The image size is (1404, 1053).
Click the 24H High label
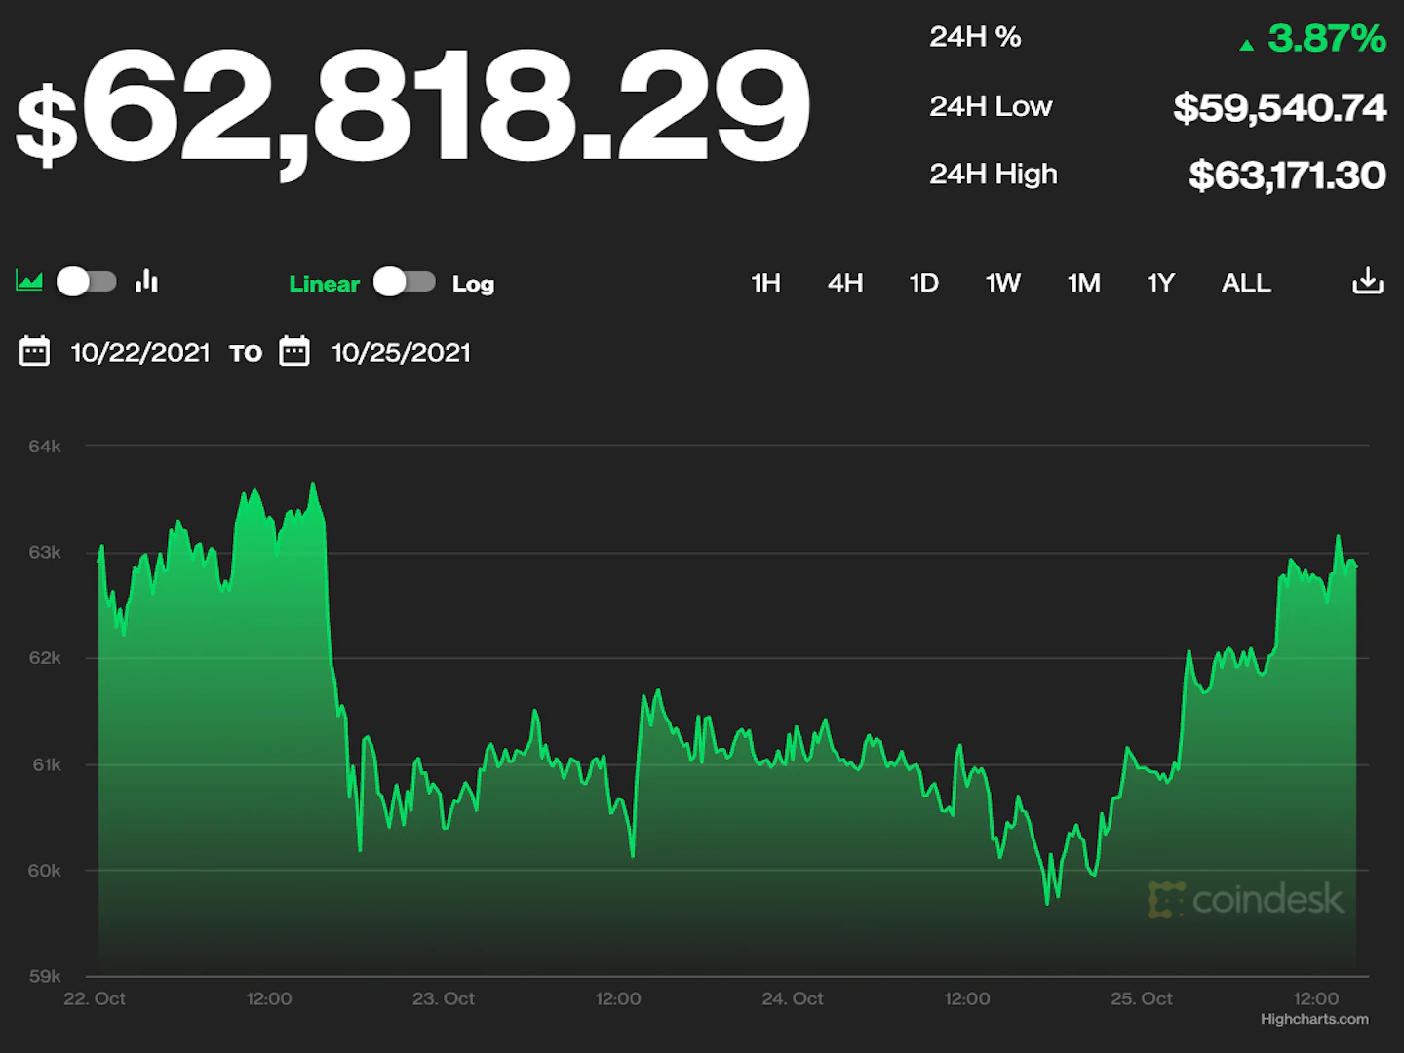point(993,174)
